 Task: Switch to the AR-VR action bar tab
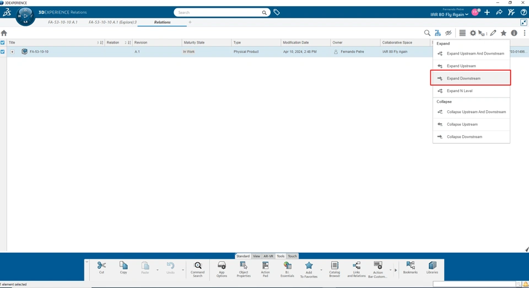click(268, 256)
